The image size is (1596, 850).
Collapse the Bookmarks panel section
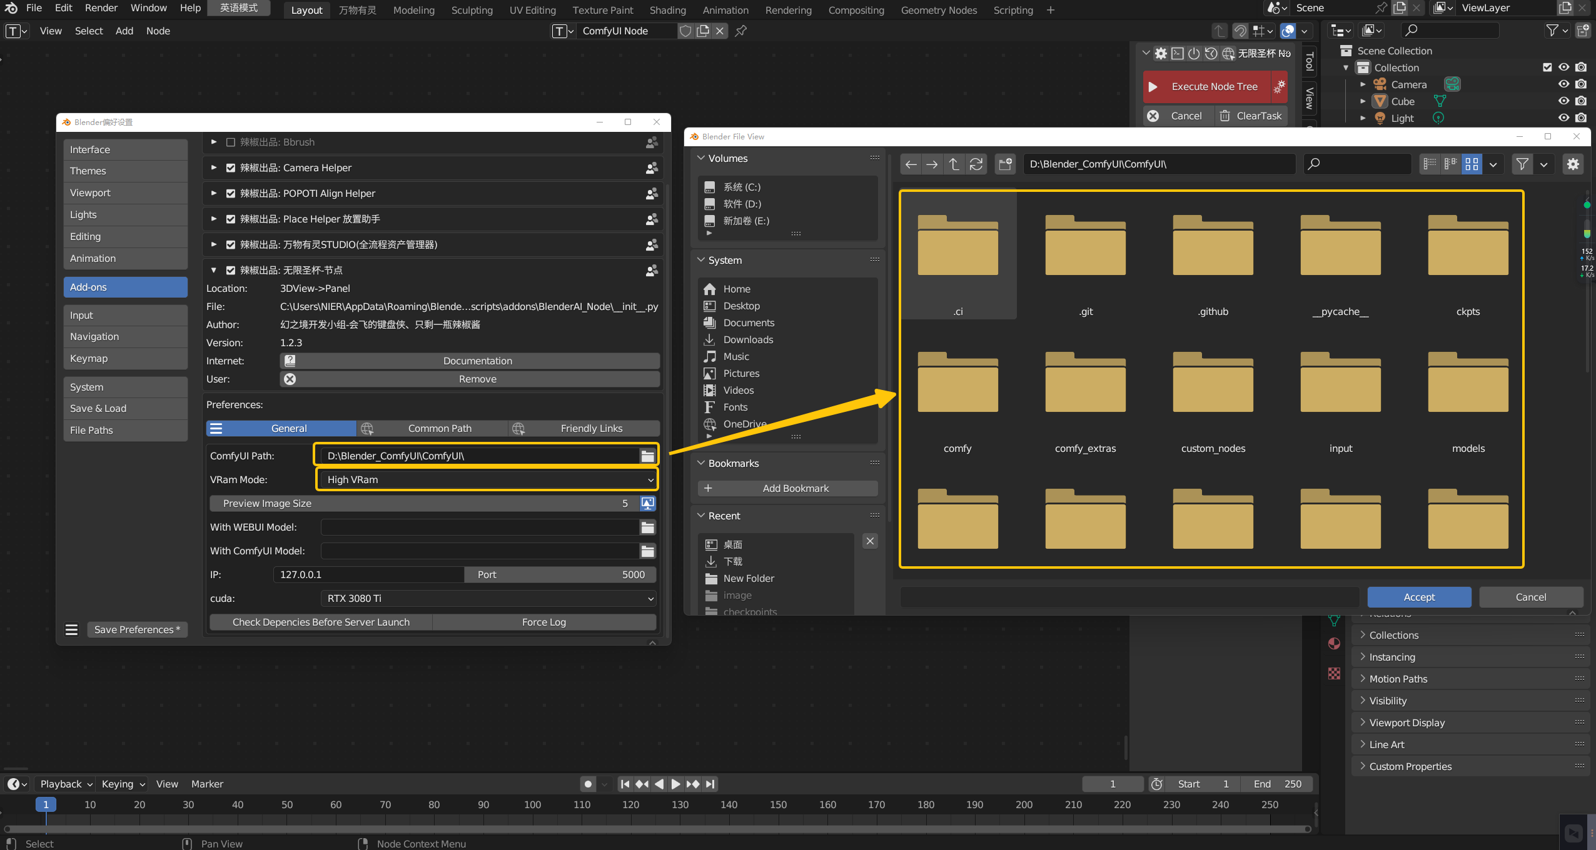701,463
